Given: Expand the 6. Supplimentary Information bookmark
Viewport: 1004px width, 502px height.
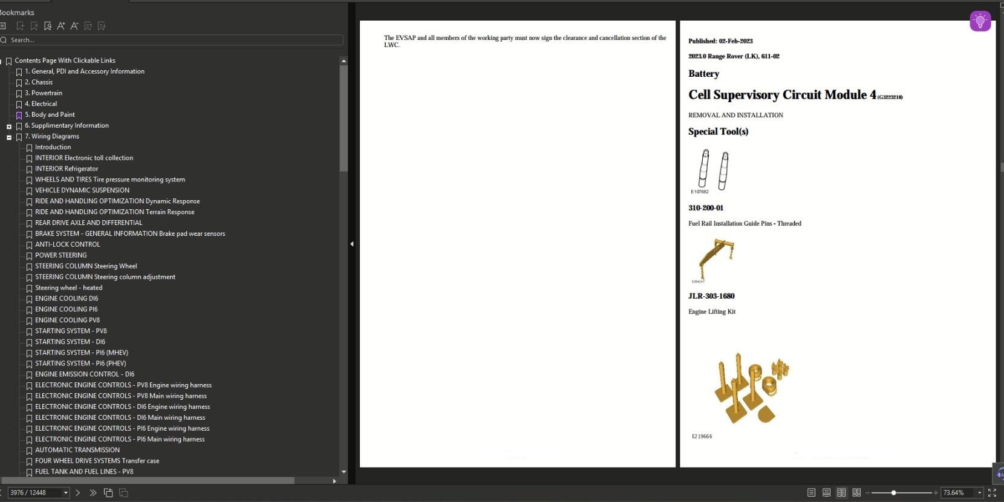Looking at the screenshot, I should [9, 126].
